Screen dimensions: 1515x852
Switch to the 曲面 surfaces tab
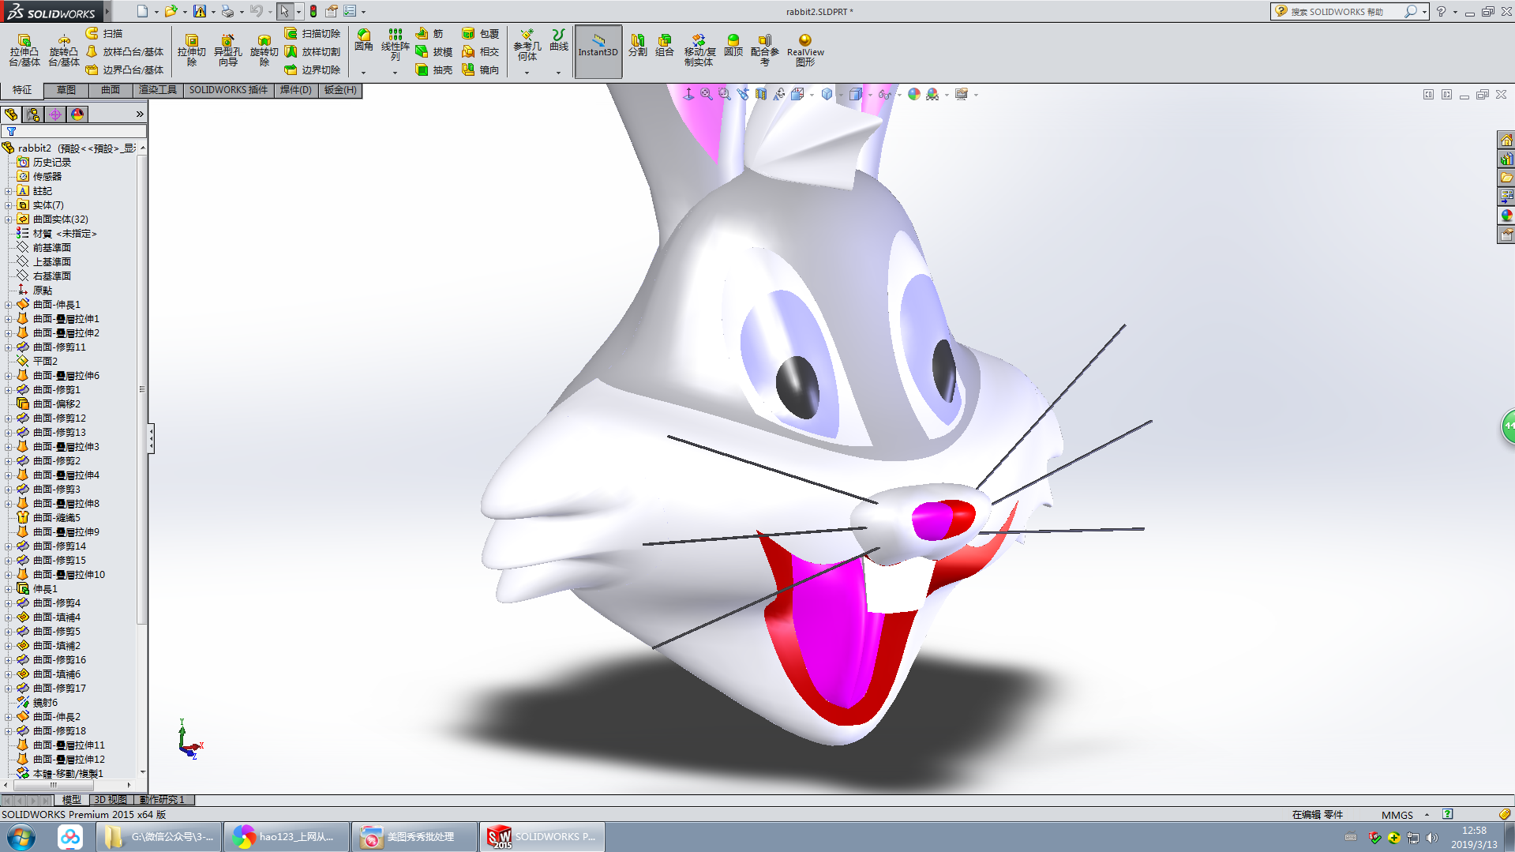coord(111,90)
